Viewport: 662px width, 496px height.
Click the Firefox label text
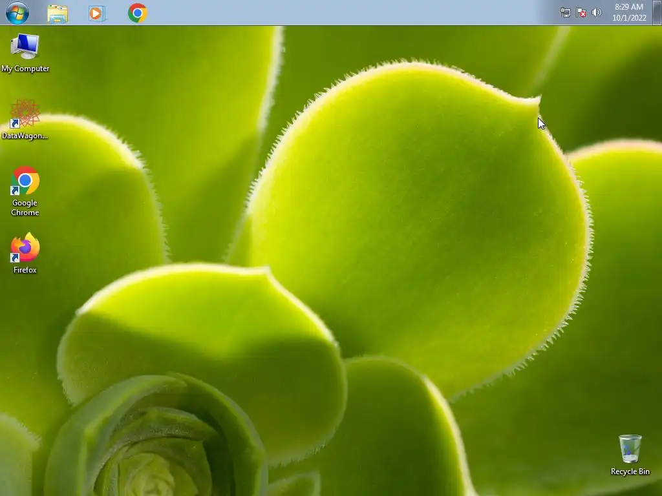[x=25, y=270]
